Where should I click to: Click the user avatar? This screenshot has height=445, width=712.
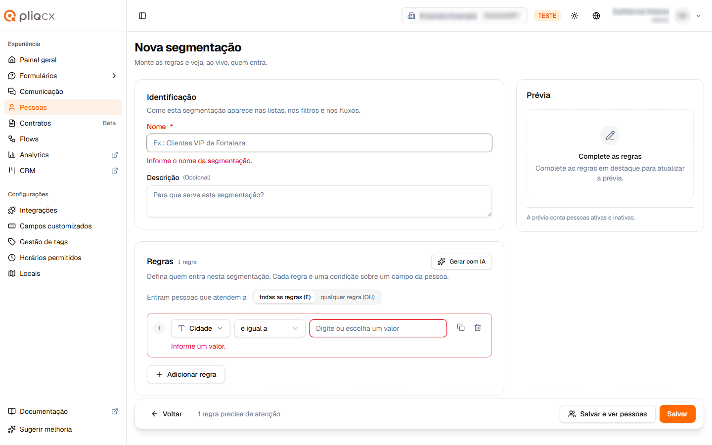point(682,16)
